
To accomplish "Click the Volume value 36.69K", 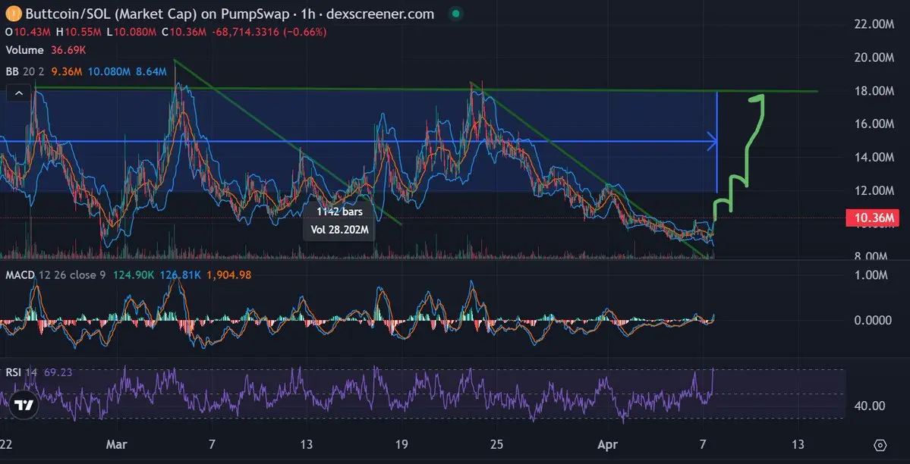I will (68, 51).
